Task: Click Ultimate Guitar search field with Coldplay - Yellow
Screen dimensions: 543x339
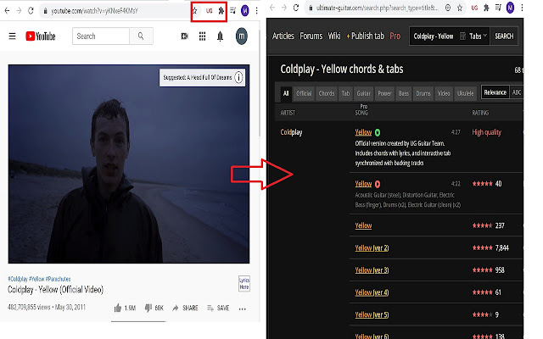Action: (x=434, y=36)
